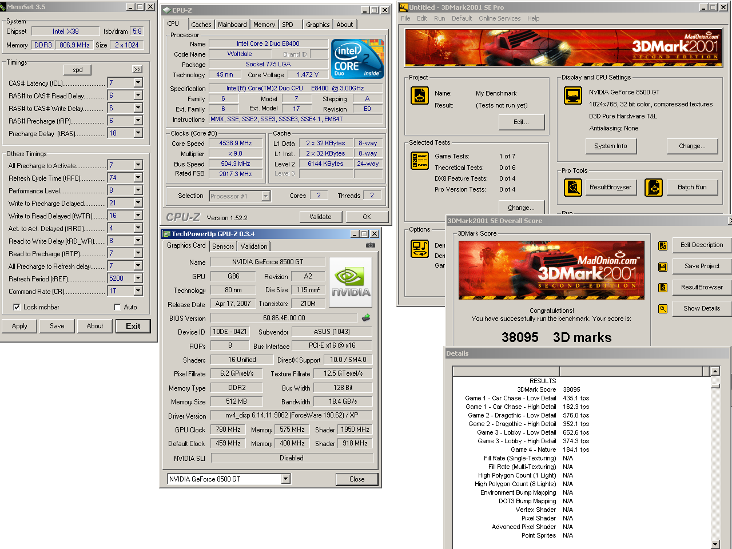The height and width of the screenshot is (549, 732).
Task: Click the About button in MemSet
Action: 95,326
